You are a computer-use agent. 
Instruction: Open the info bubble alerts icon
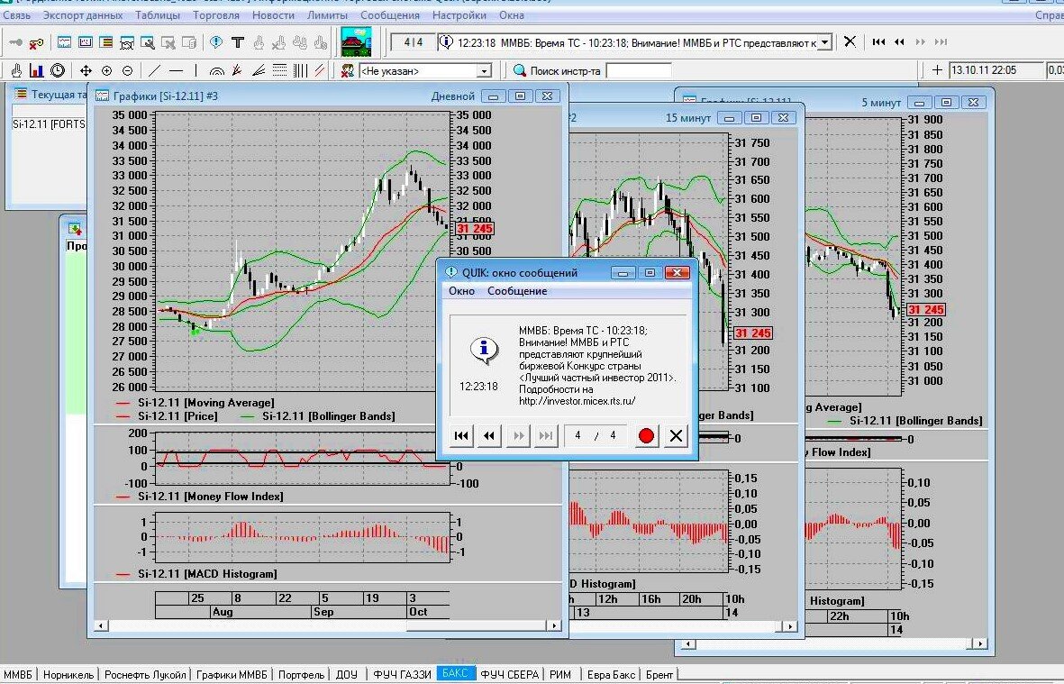[216, 42]
